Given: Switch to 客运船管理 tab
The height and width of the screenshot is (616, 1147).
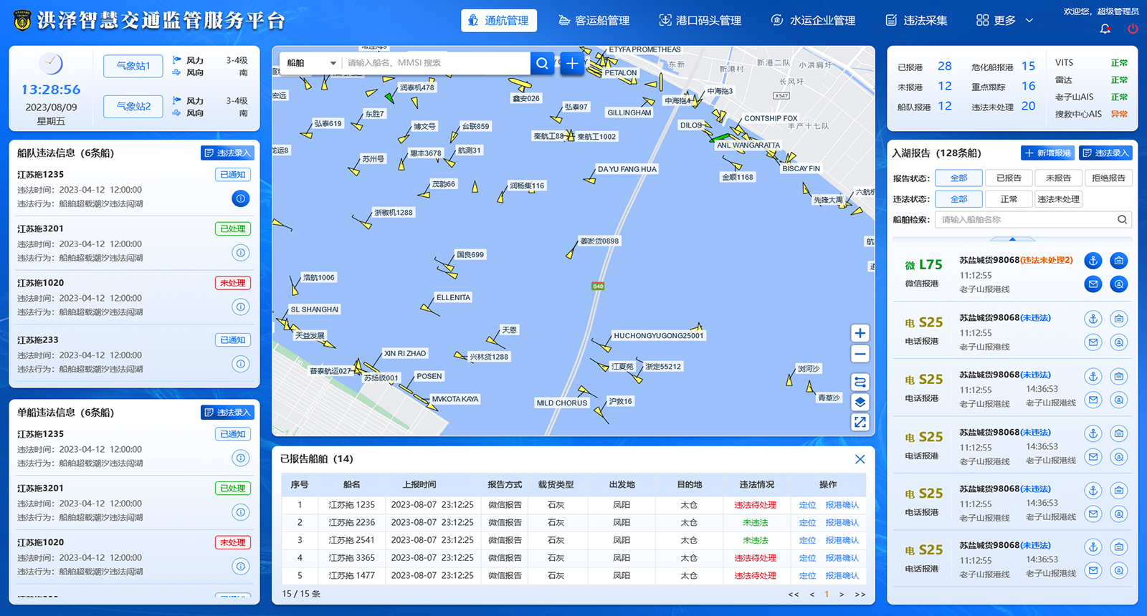Looking at the screenshot, I should (x=594, y=21).
